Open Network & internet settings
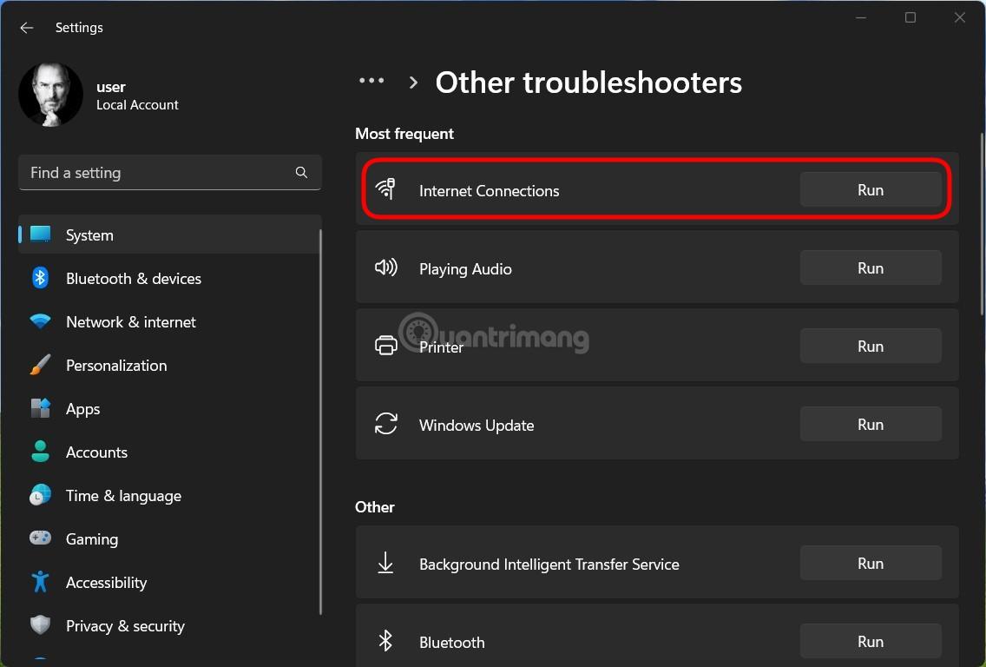The image size is (986, 667). pyautogui.click(x=170, y=321)
